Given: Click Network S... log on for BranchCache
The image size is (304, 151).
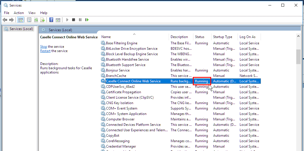Looking at the screenshot, I should click(249, 76).
